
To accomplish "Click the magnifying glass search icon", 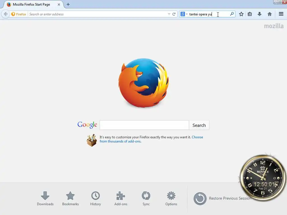I will 232,14.
